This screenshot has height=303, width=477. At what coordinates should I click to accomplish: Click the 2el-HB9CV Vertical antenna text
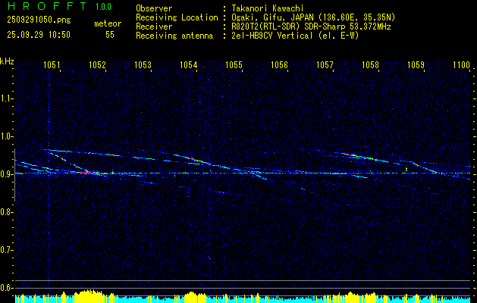pos(296,36)
